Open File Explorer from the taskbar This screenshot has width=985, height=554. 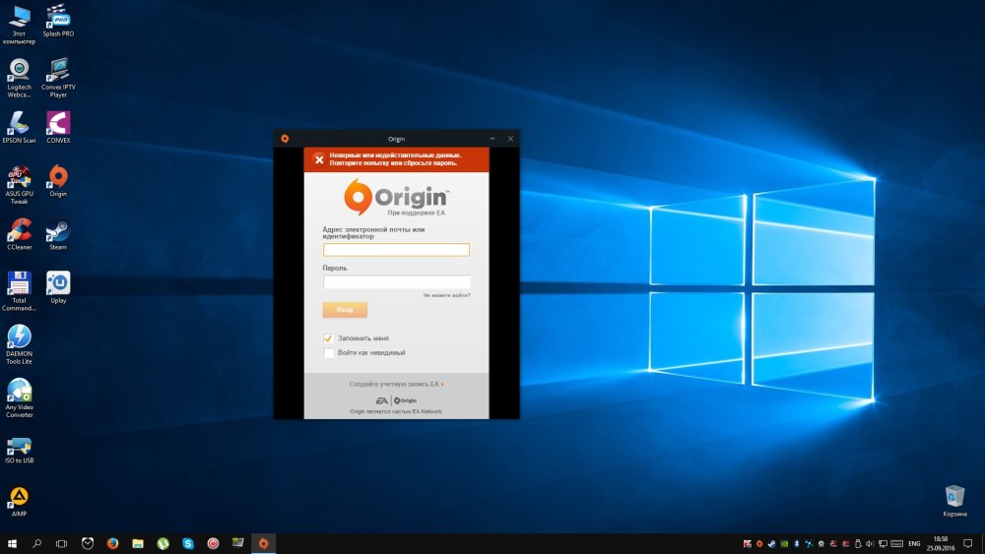[x=138, y=543]
